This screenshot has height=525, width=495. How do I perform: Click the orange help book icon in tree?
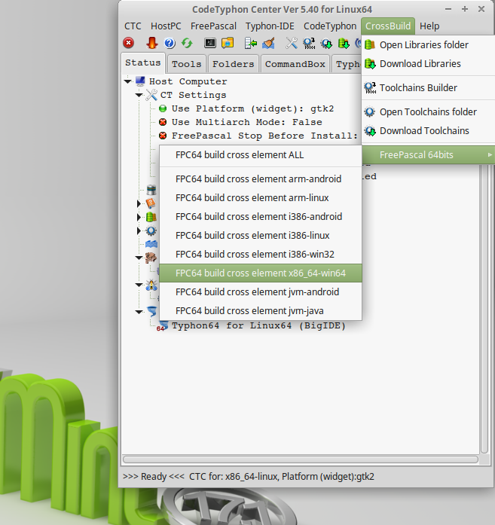pyautogui.click(x=151, y=203)
